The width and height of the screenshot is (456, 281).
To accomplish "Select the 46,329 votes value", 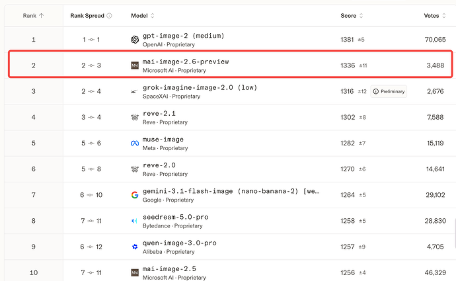I will (436, 272).
